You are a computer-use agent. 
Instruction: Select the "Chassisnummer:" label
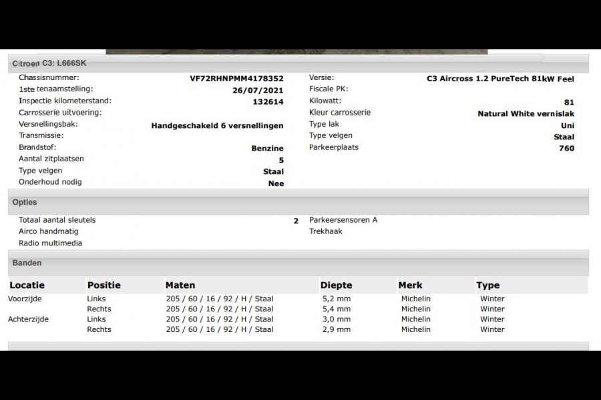49,78
